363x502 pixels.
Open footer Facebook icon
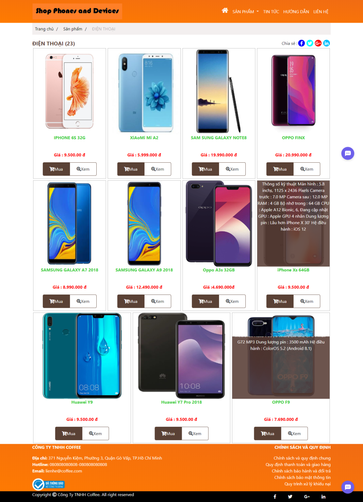pos(275,497)
